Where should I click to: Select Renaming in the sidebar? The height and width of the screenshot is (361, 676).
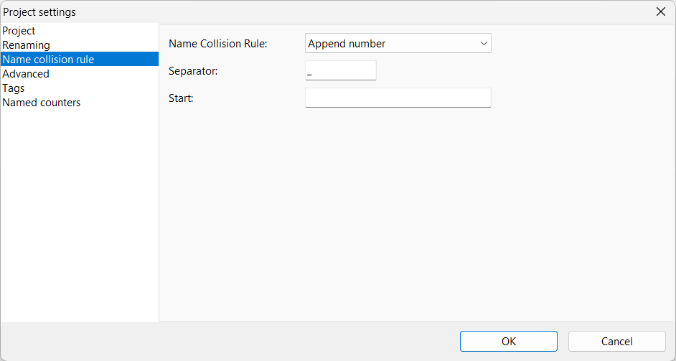coord(80,44)
